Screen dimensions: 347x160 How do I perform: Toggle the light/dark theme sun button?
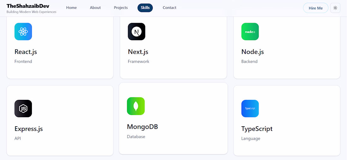pos(335,8)
